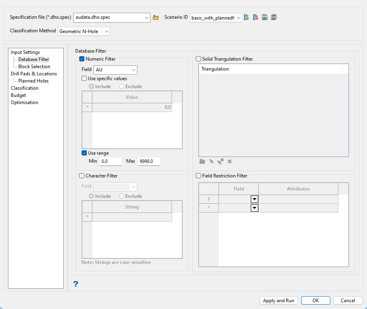Go to the Optimisation section

coord(25,102)
